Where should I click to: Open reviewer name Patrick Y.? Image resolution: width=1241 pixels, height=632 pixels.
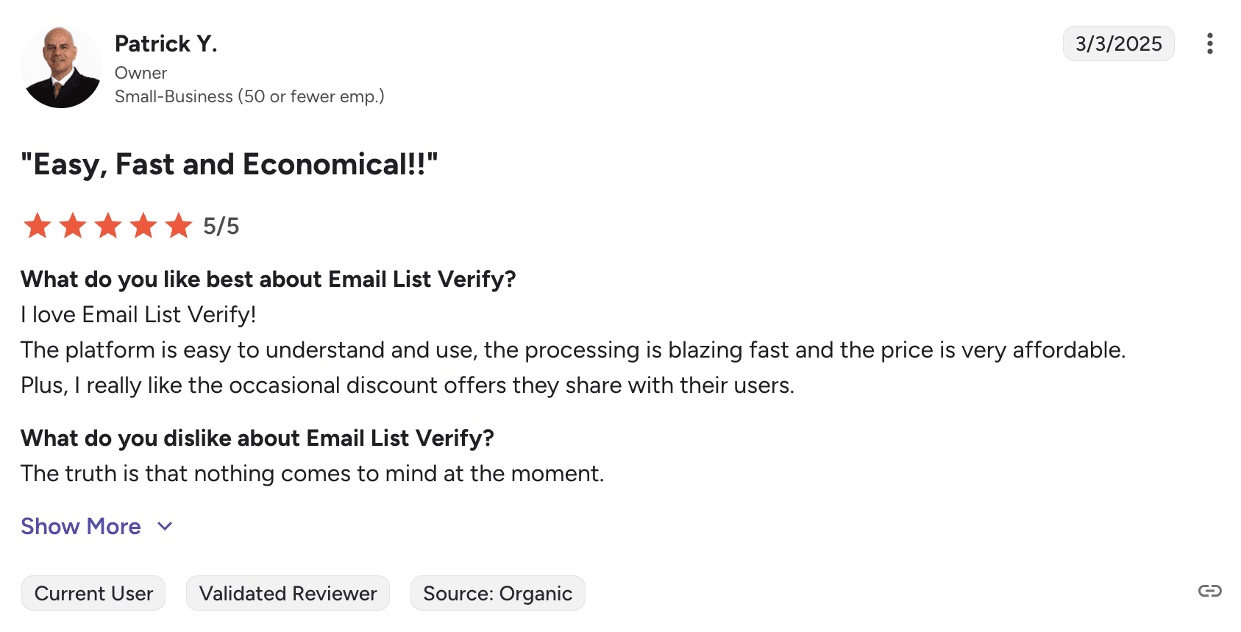click(x=166, y=44)
